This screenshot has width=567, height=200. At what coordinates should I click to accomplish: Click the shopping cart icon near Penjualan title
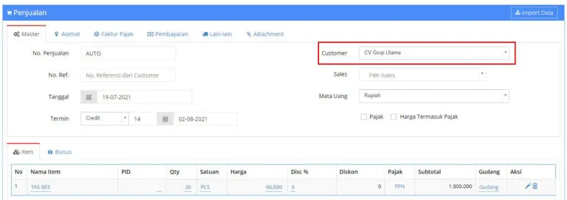(x=9, y=13)
